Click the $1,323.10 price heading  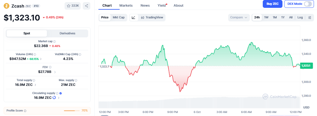click(22, 18)
